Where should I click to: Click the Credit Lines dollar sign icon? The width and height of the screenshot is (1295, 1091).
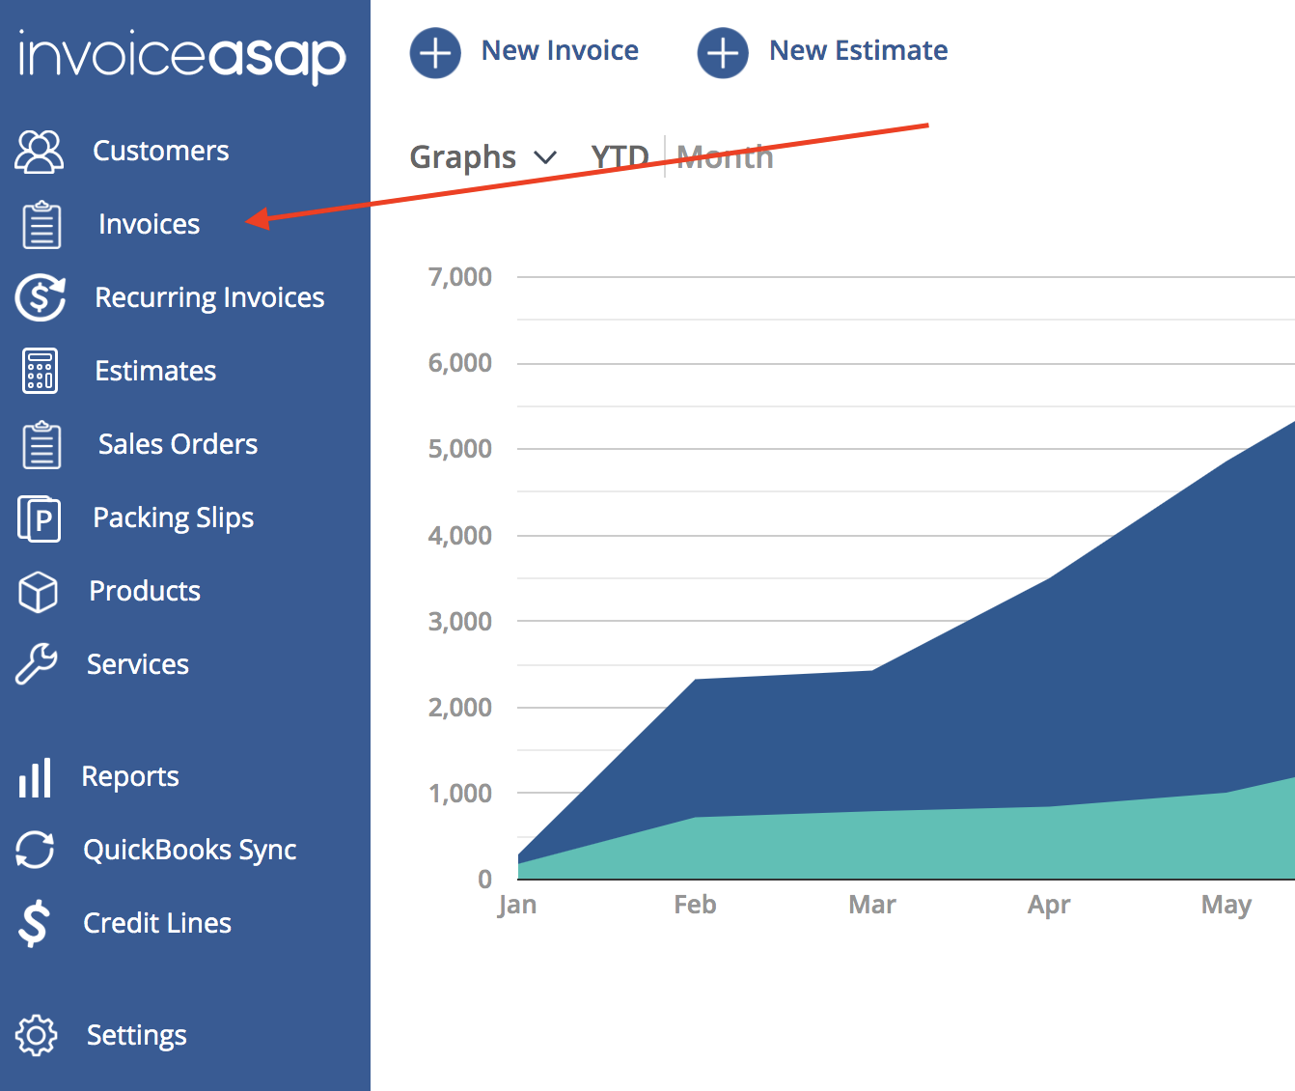(x=34, y=923)
